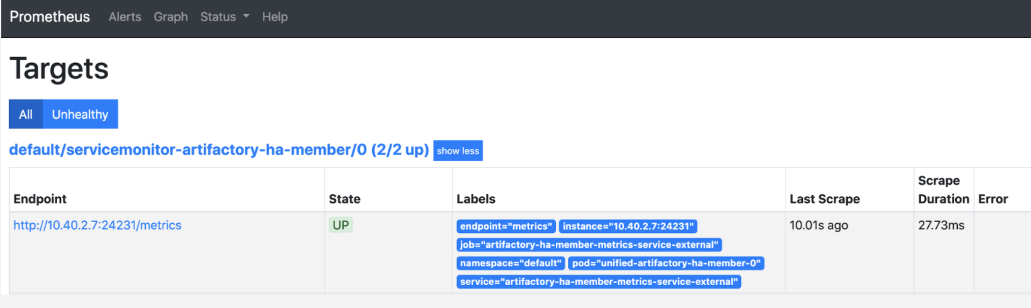This screenshot has width=1031, height=308.
Task: Switch to Unhealthy targets filter
Action: point(80,114)
